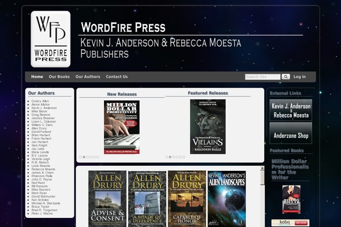Image resolution: width=341 pixels, height=227 pixels.
Task: Open the Villains featured book cover
Action: (x=207, y=127)
